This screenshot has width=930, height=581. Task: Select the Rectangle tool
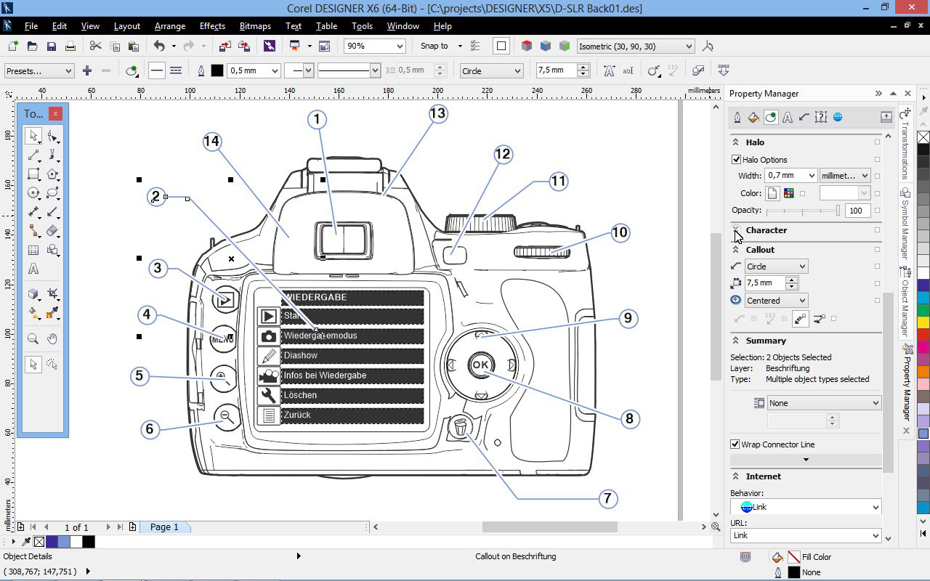coord(33,174)
